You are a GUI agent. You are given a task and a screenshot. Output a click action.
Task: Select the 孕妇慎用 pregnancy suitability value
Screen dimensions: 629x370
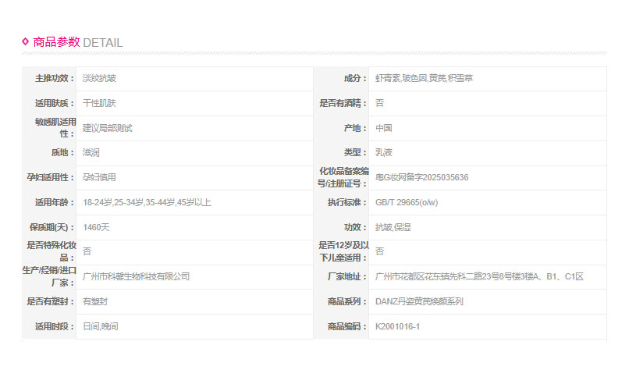pyautogui.click(x=99, y=177)
